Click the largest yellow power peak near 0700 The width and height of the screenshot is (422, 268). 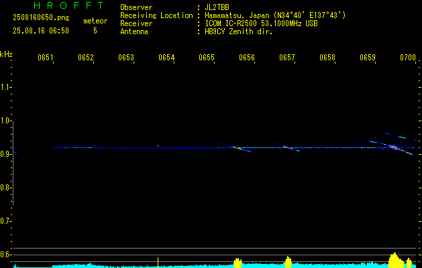[396, 260]
